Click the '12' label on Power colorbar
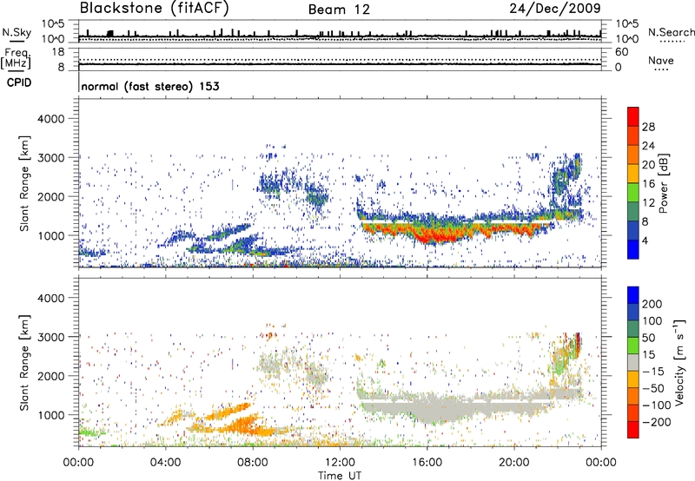Screen dimensions: 695x481 [648, 203]
